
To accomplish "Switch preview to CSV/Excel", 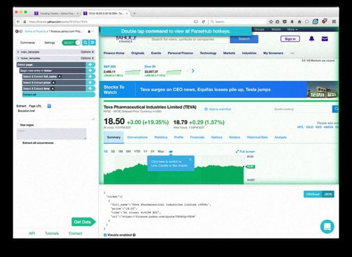I will tap(312, 194).
